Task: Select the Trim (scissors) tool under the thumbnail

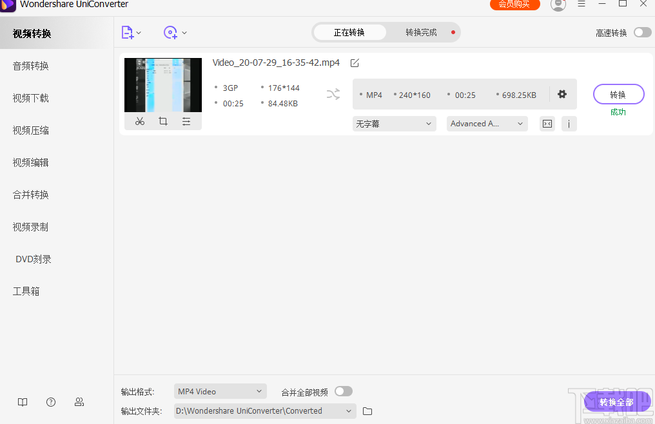Action: pos(140,121)
